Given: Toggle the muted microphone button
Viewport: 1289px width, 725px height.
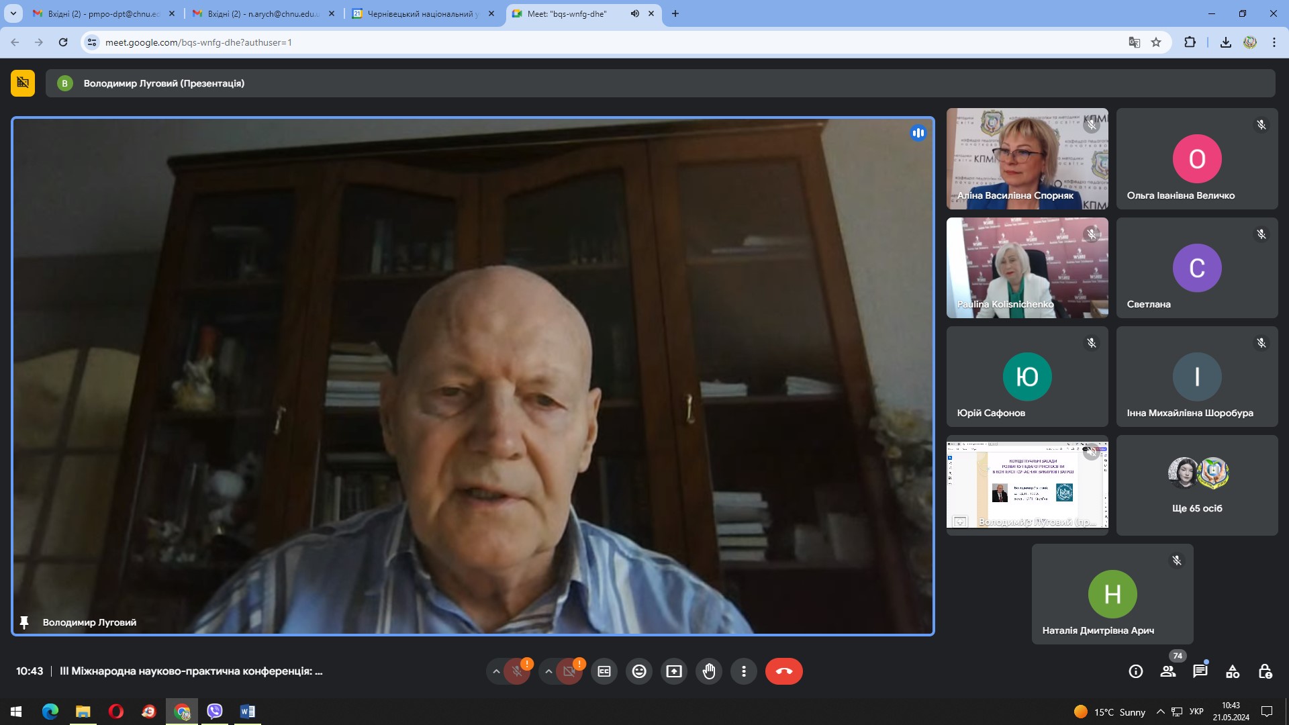Looking at the screenshot, I should coord(517,671).
